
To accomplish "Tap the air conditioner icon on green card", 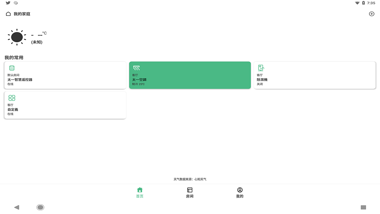I will pos(136,68).
